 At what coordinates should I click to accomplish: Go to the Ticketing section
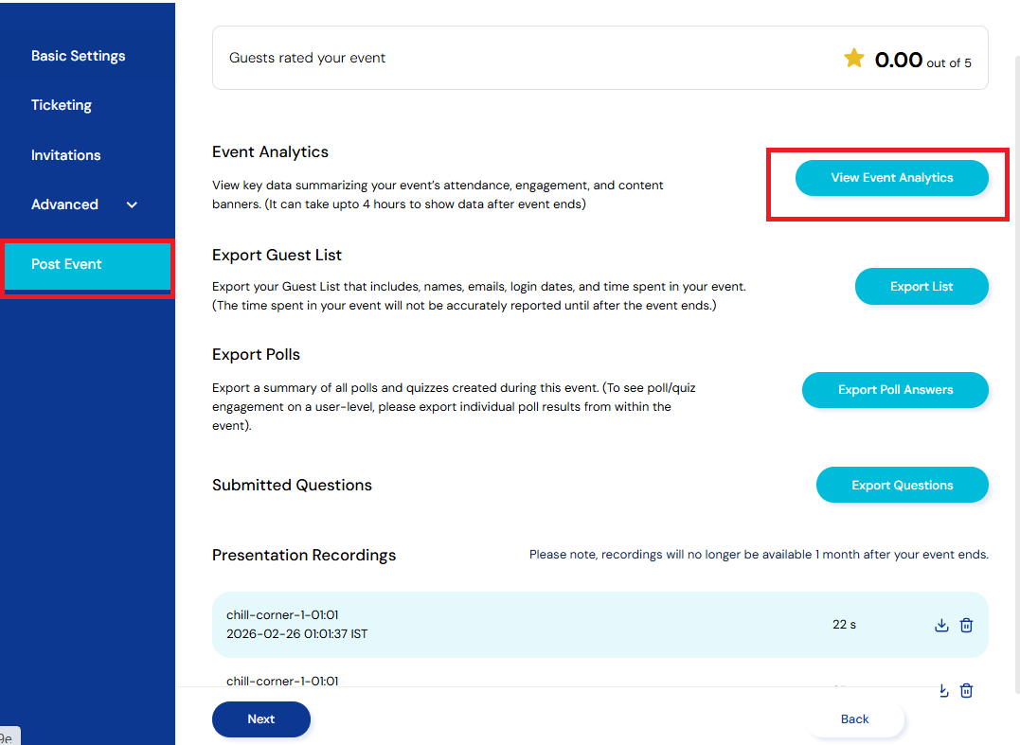pyautogui.click(x=62, y=105)
